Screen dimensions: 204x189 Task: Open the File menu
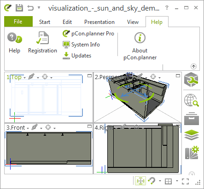(x=18, y=22)
